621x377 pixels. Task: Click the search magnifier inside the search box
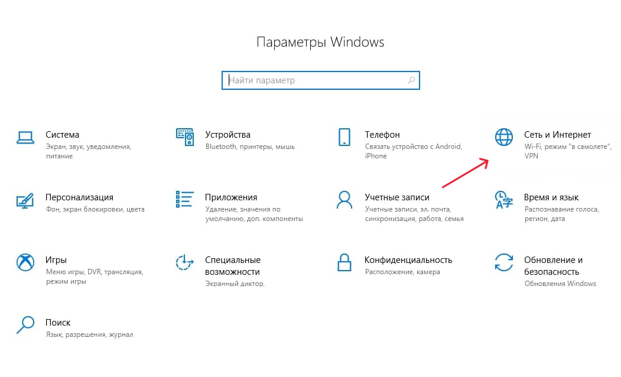click(411, 80)
